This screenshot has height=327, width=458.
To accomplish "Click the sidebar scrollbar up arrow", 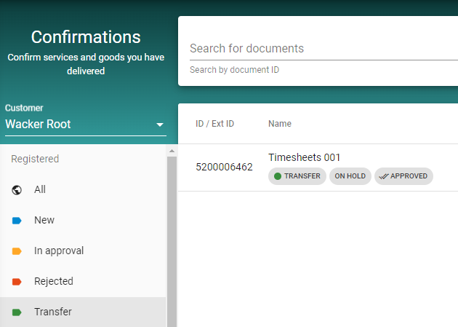I will [172, 151].
